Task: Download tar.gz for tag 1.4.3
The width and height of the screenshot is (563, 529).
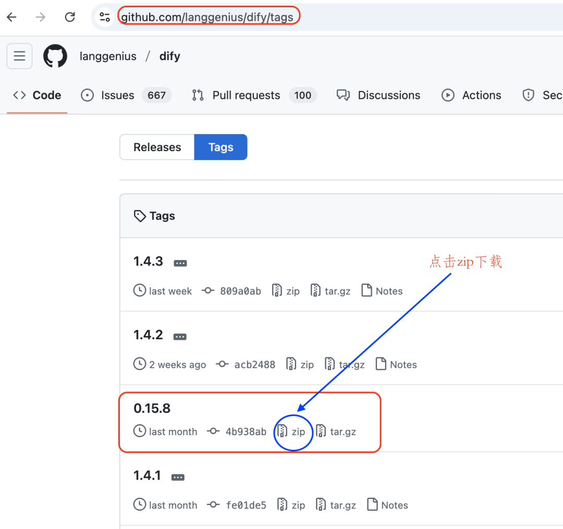Action: coord(331,291)
